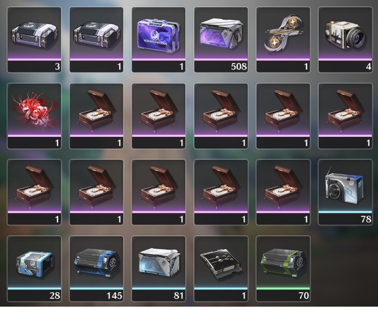Choose the blue compact camera with count 78

tap(345, 192)
